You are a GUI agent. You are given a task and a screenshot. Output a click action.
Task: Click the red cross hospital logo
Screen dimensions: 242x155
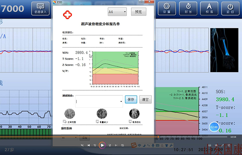point(67,15)
